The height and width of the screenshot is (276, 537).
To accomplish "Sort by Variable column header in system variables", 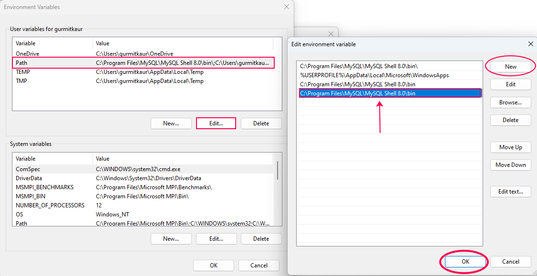I will 52,159.
